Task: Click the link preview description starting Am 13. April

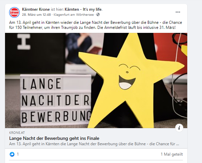Action: click(x=94, y=144)
